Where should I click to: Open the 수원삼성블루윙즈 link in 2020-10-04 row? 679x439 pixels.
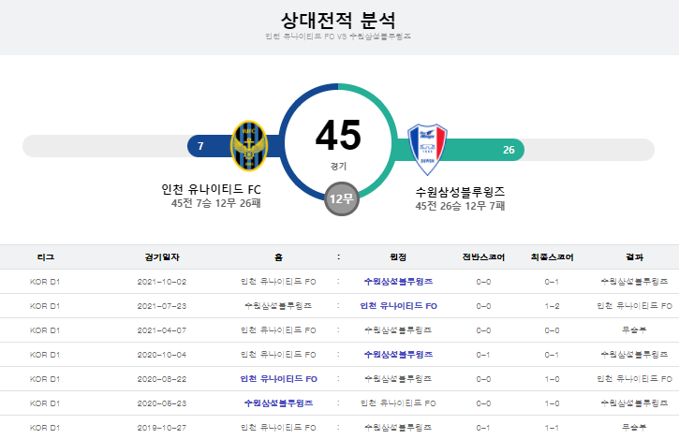(398, 355)
